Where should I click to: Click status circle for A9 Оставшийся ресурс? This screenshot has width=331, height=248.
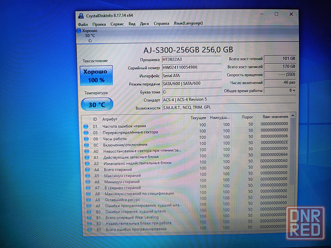click(x=88, y=200)
